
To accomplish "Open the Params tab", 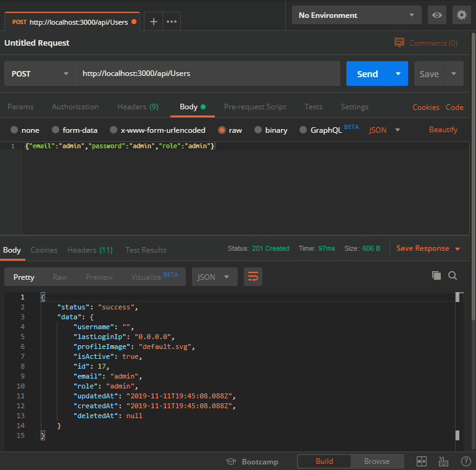I will pyautogui.click(x=20, y=107).
